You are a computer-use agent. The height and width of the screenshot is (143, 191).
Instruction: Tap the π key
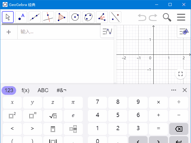pos(73,103)
